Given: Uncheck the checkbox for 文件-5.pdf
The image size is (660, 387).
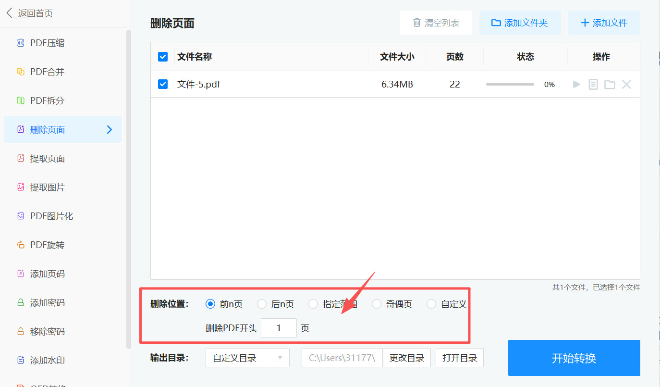Looking at the screenshot, I should 163,84.
